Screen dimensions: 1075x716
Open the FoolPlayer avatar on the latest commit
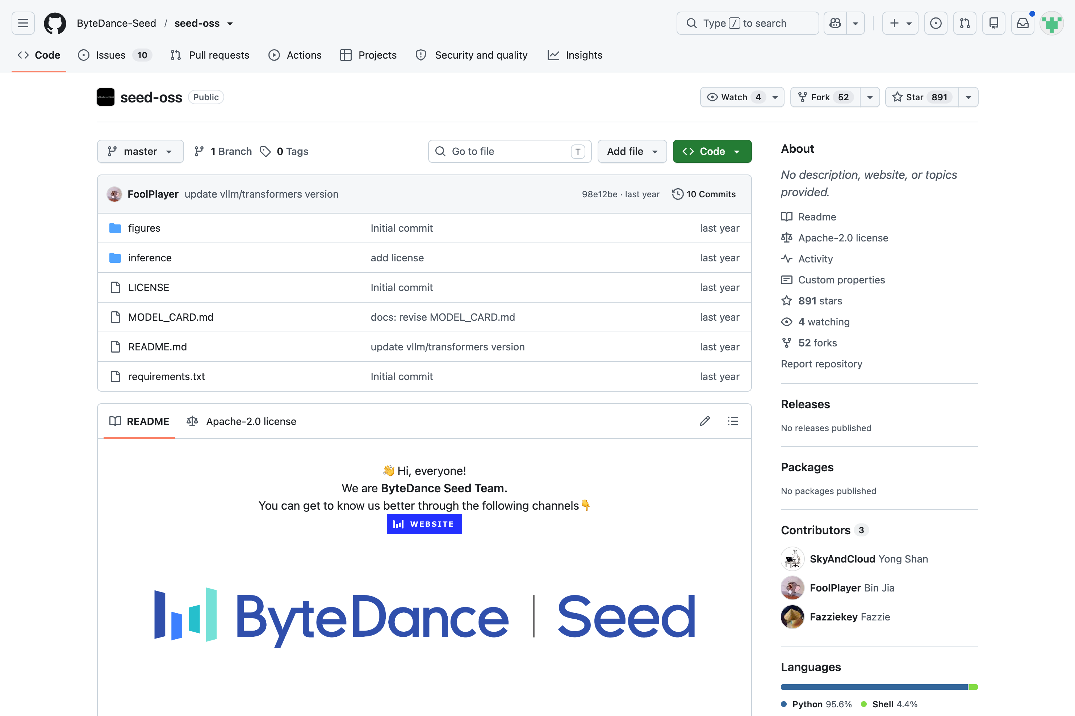click(114, 194)
